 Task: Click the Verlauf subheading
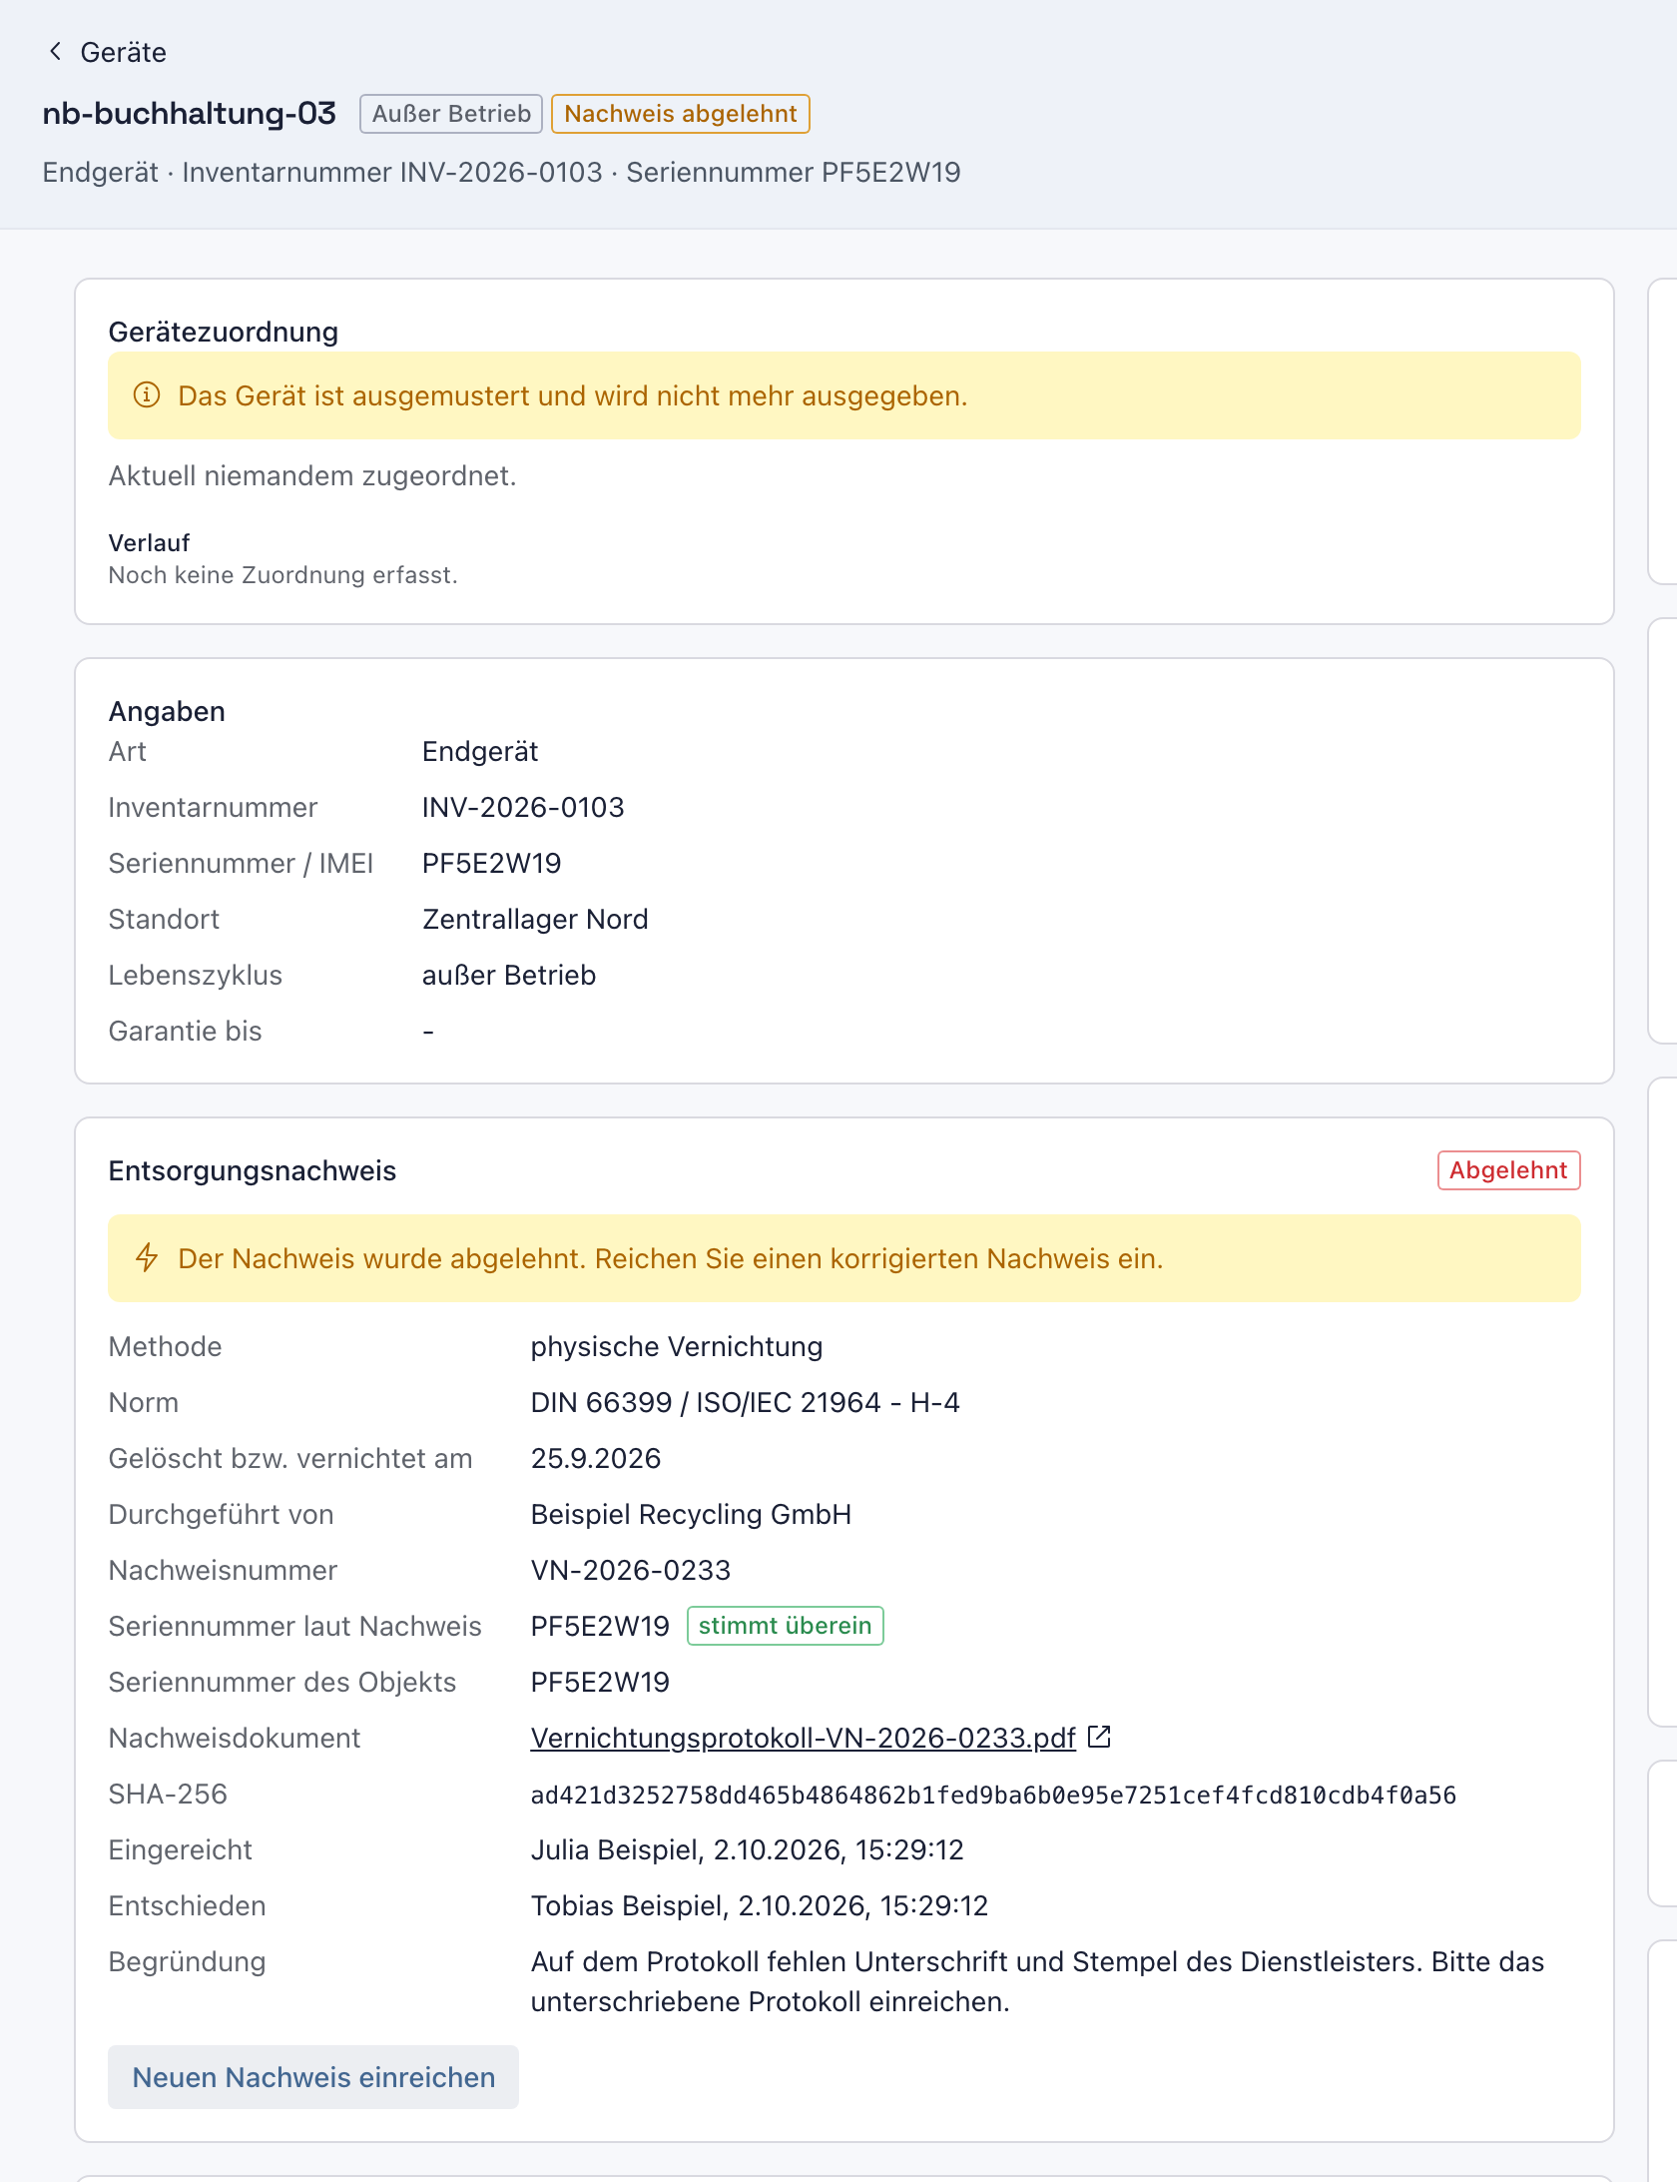(x=149, y=542)
